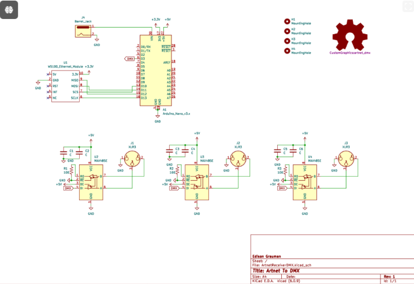Select the U1 W5100 Ethernet Module symbol
The width and height of the screenshot is (414, 284).
[x=65, y=86]
